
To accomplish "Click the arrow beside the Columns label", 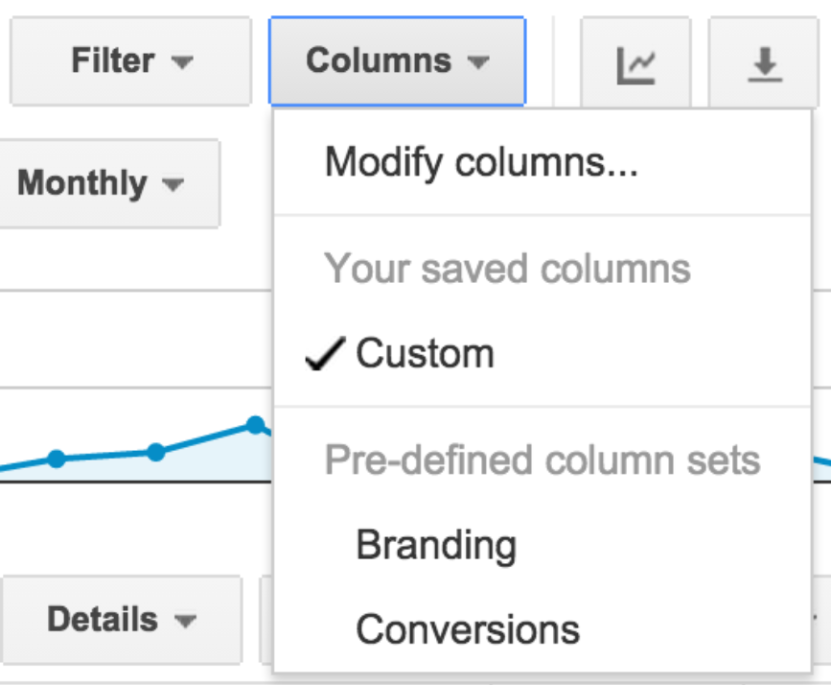I will (478, 62).
